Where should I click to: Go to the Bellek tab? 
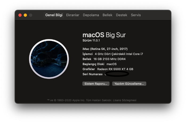pos(107,15)
